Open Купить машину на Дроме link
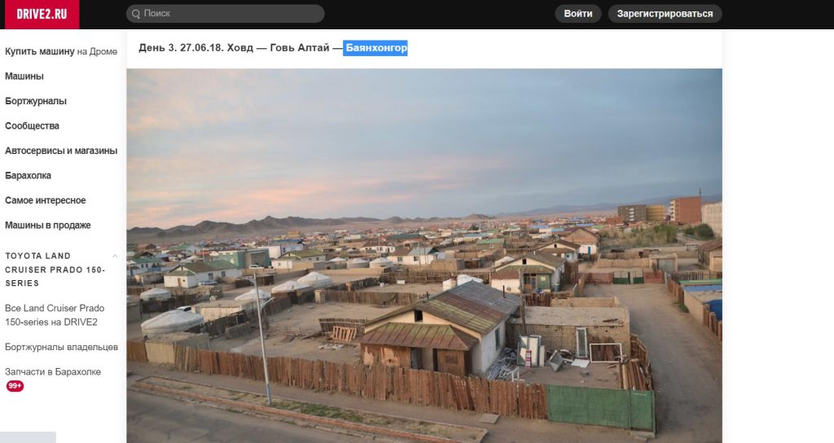This screenshot has height=443, width=834. point(60,51)
